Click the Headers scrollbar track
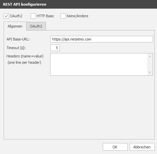157x154 pixels. click(150, 64)
